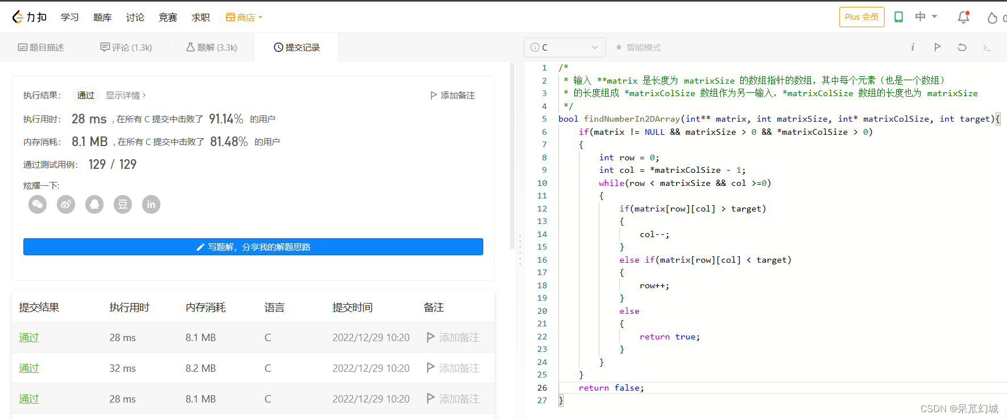
Task: Share result to Douban
Action: tap(123, 204)
